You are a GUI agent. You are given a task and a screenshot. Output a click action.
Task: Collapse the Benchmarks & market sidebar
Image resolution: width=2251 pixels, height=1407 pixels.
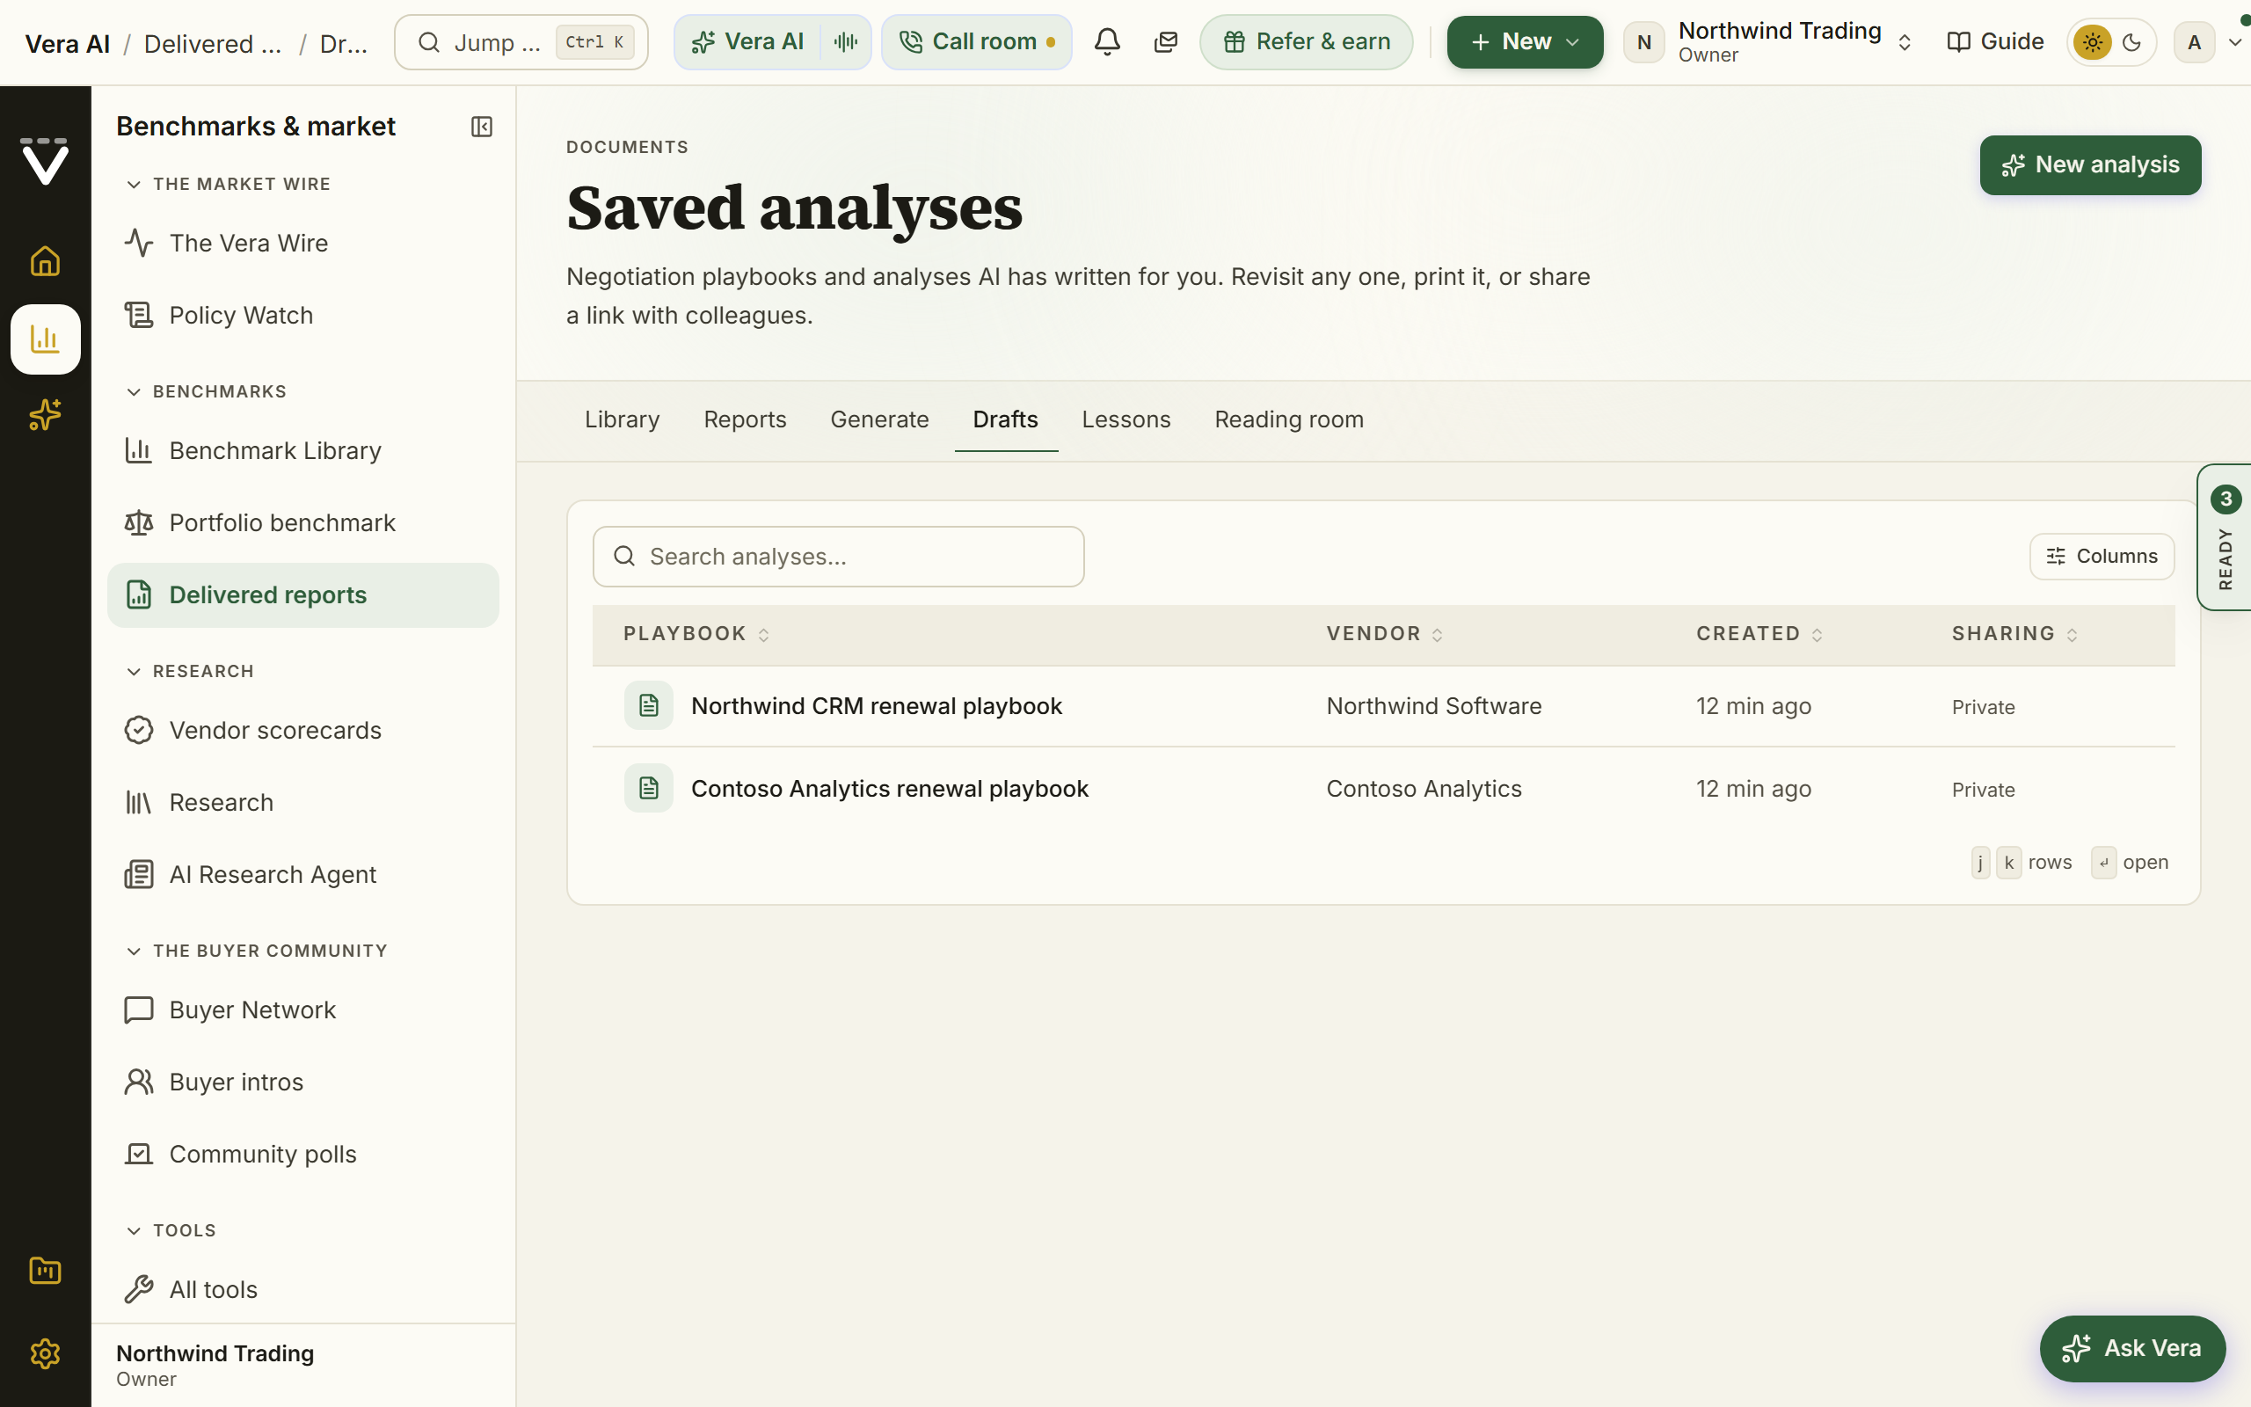[481, 127]
